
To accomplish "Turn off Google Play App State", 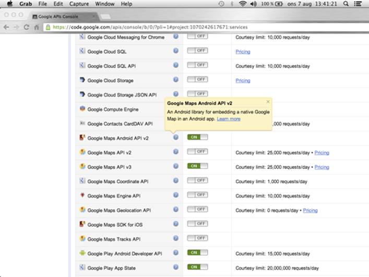I will click(197, 267).
